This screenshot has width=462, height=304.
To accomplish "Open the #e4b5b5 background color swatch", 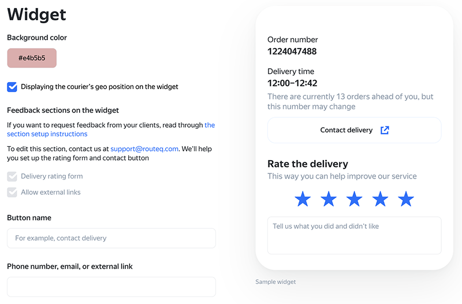I will pos(32,58).
